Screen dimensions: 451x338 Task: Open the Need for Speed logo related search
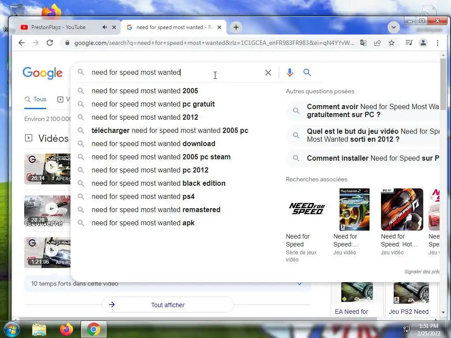[x=307, y=209]
